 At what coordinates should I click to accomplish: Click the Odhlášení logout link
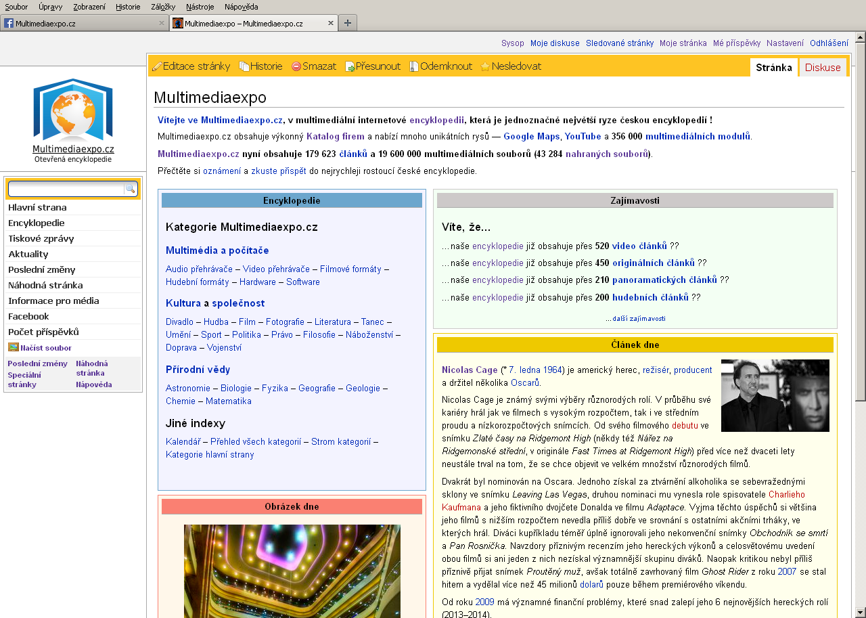click(829, 43)
